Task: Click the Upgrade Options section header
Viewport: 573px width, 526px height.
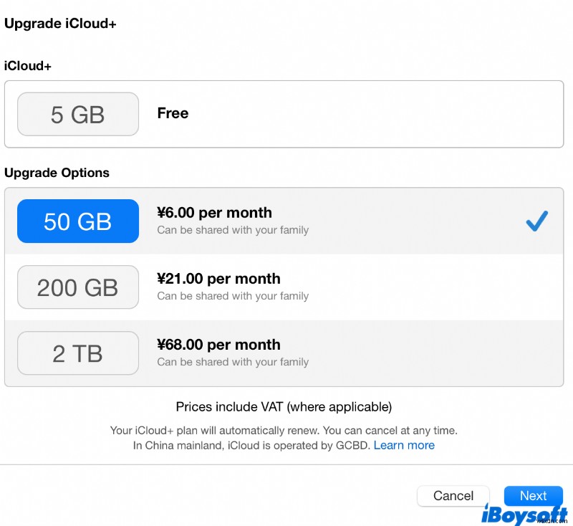Action: (57, 173)
